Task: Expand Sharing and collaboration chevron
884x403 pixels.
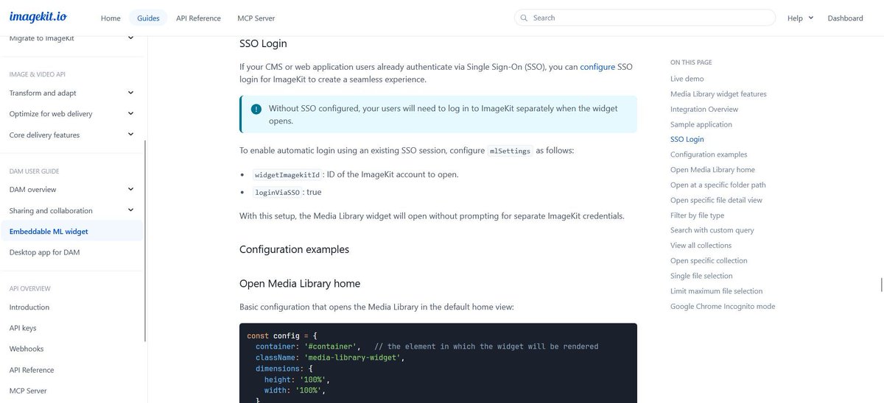Action: tap(130, 210)
